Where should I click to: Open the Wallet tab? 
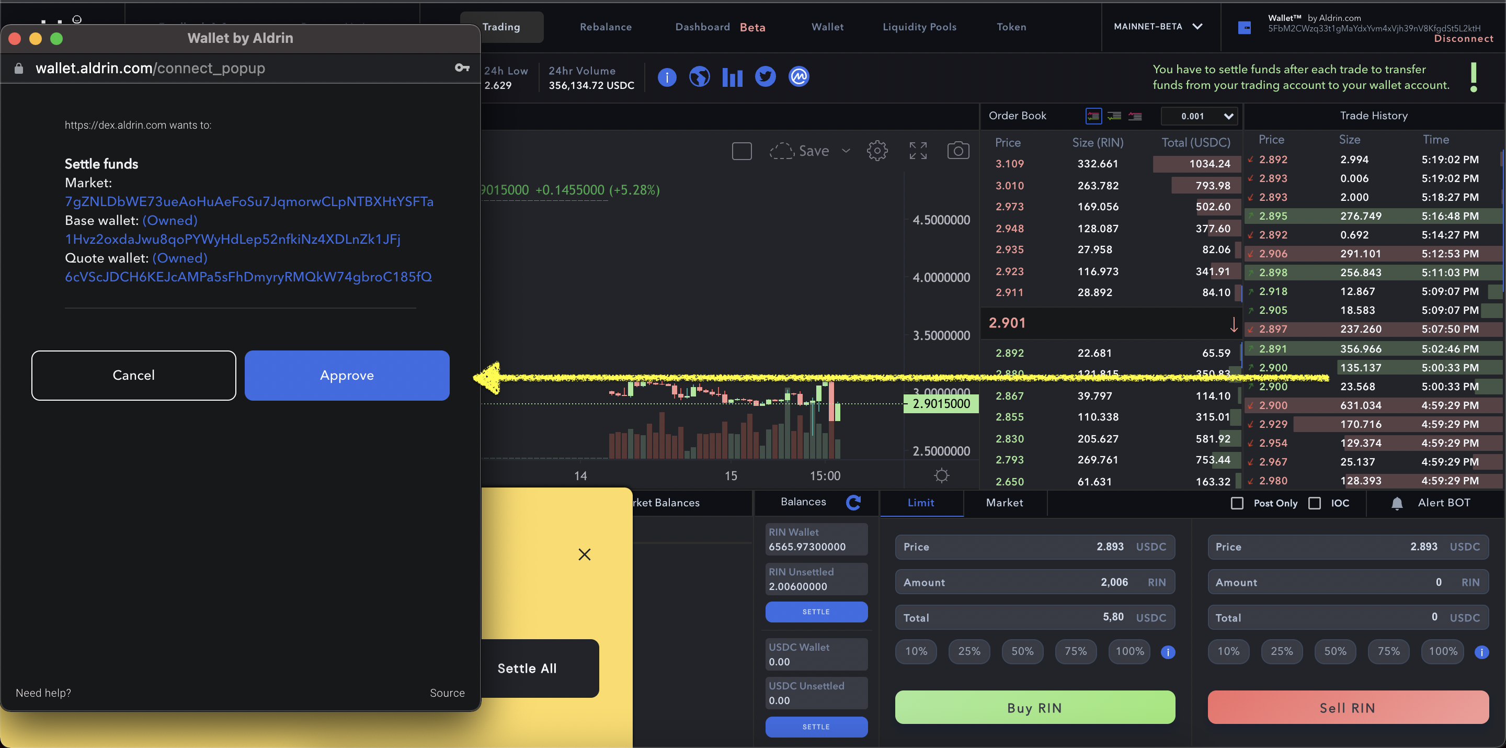[827, 27]
